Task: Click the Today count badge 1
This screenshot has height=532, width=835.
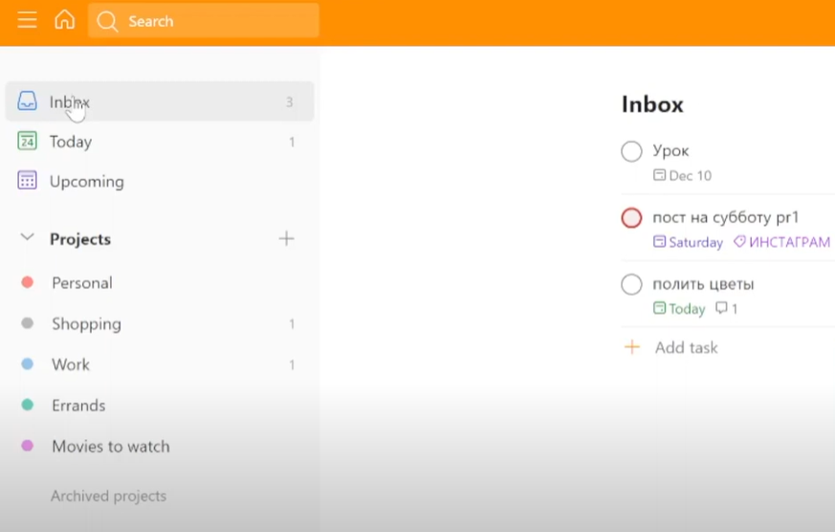Action: point(292,143)
